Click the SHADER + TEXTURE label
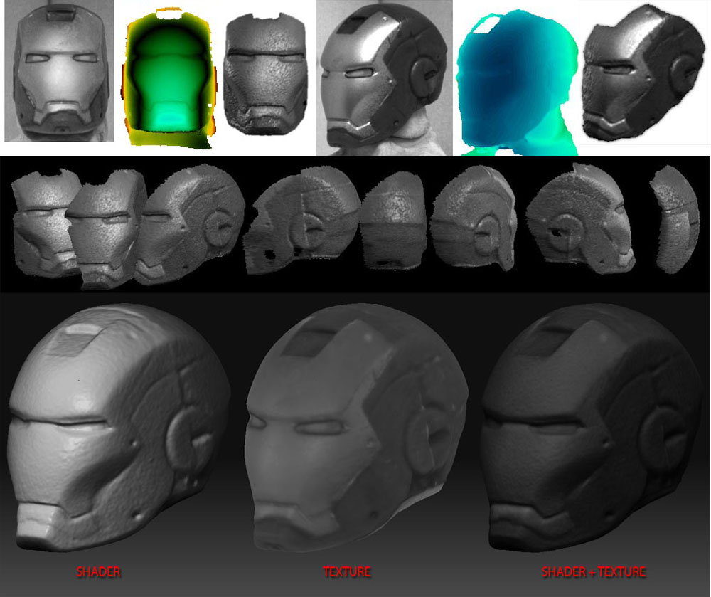This screenshot has height=597, width=711. tap(593, 571)
